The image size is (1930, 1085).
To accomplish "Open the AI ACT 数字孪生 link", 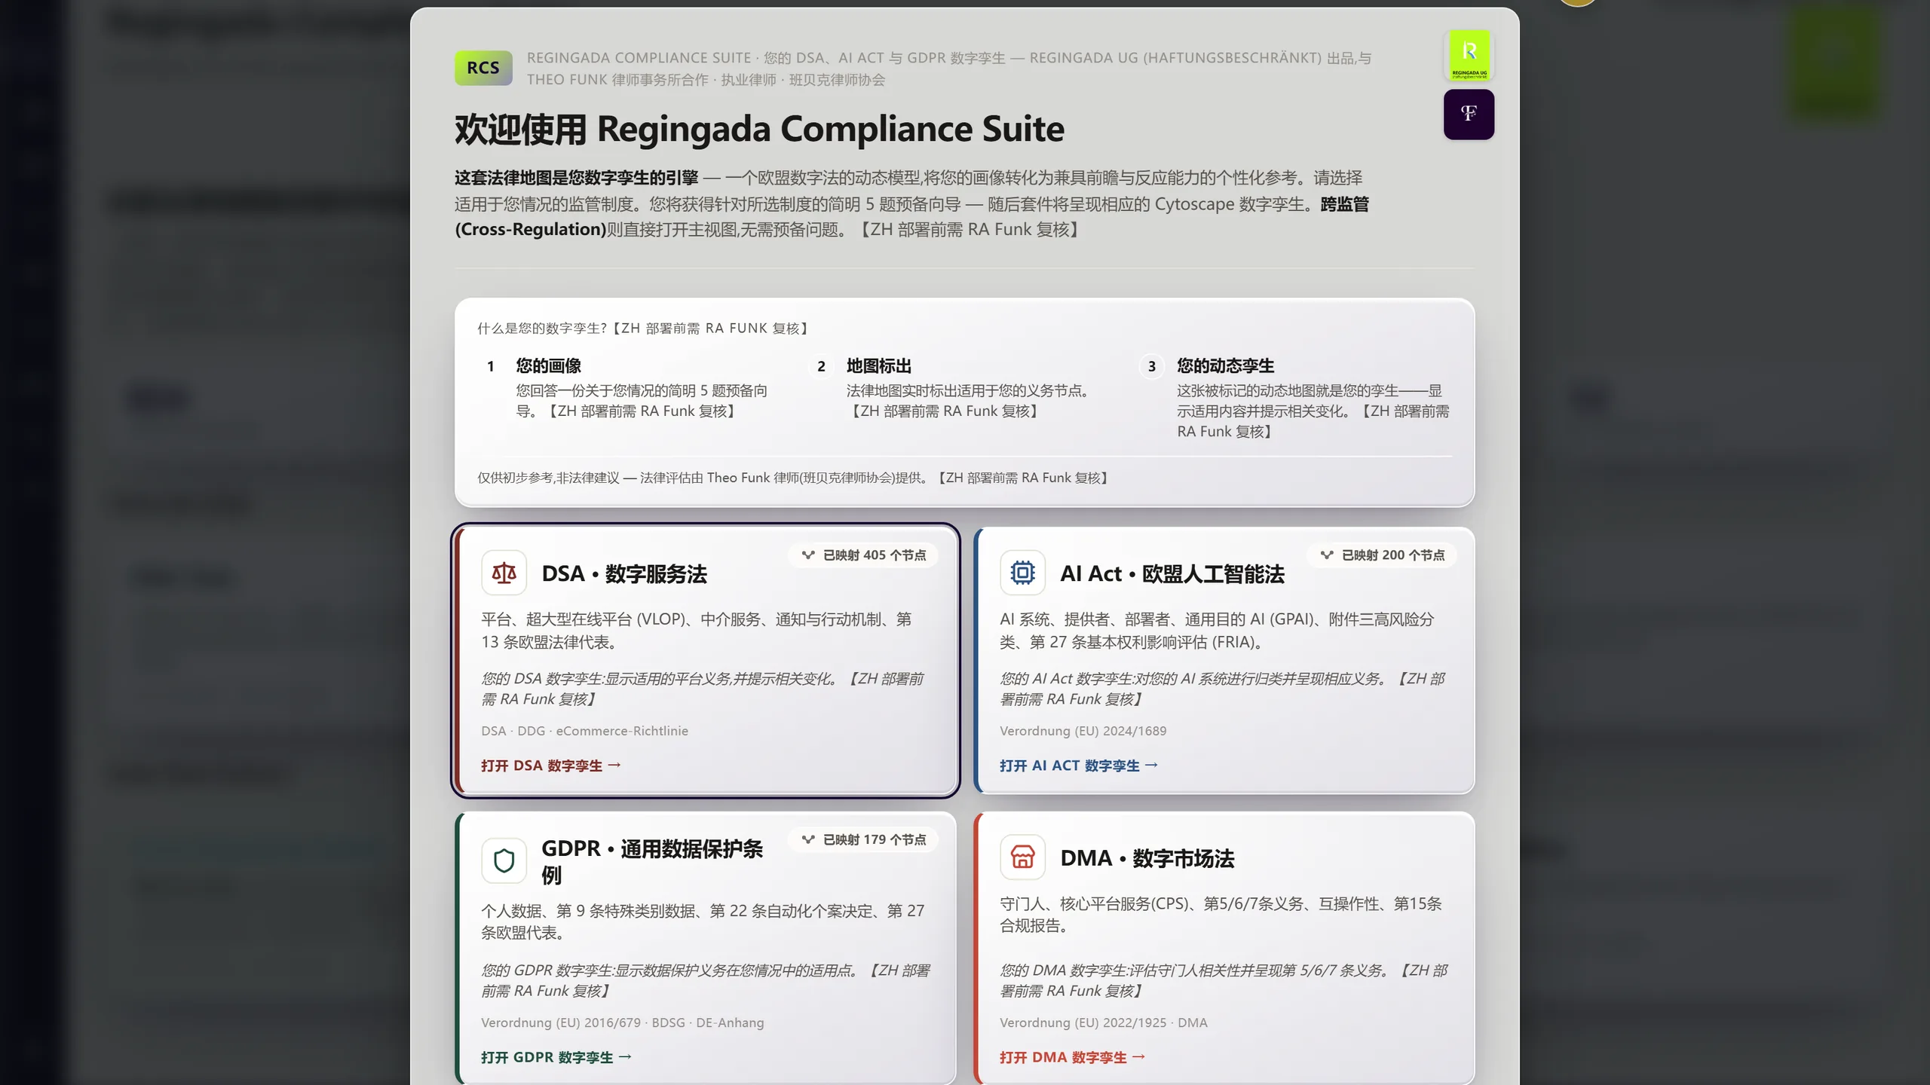I will click(x=1079, y=766).
